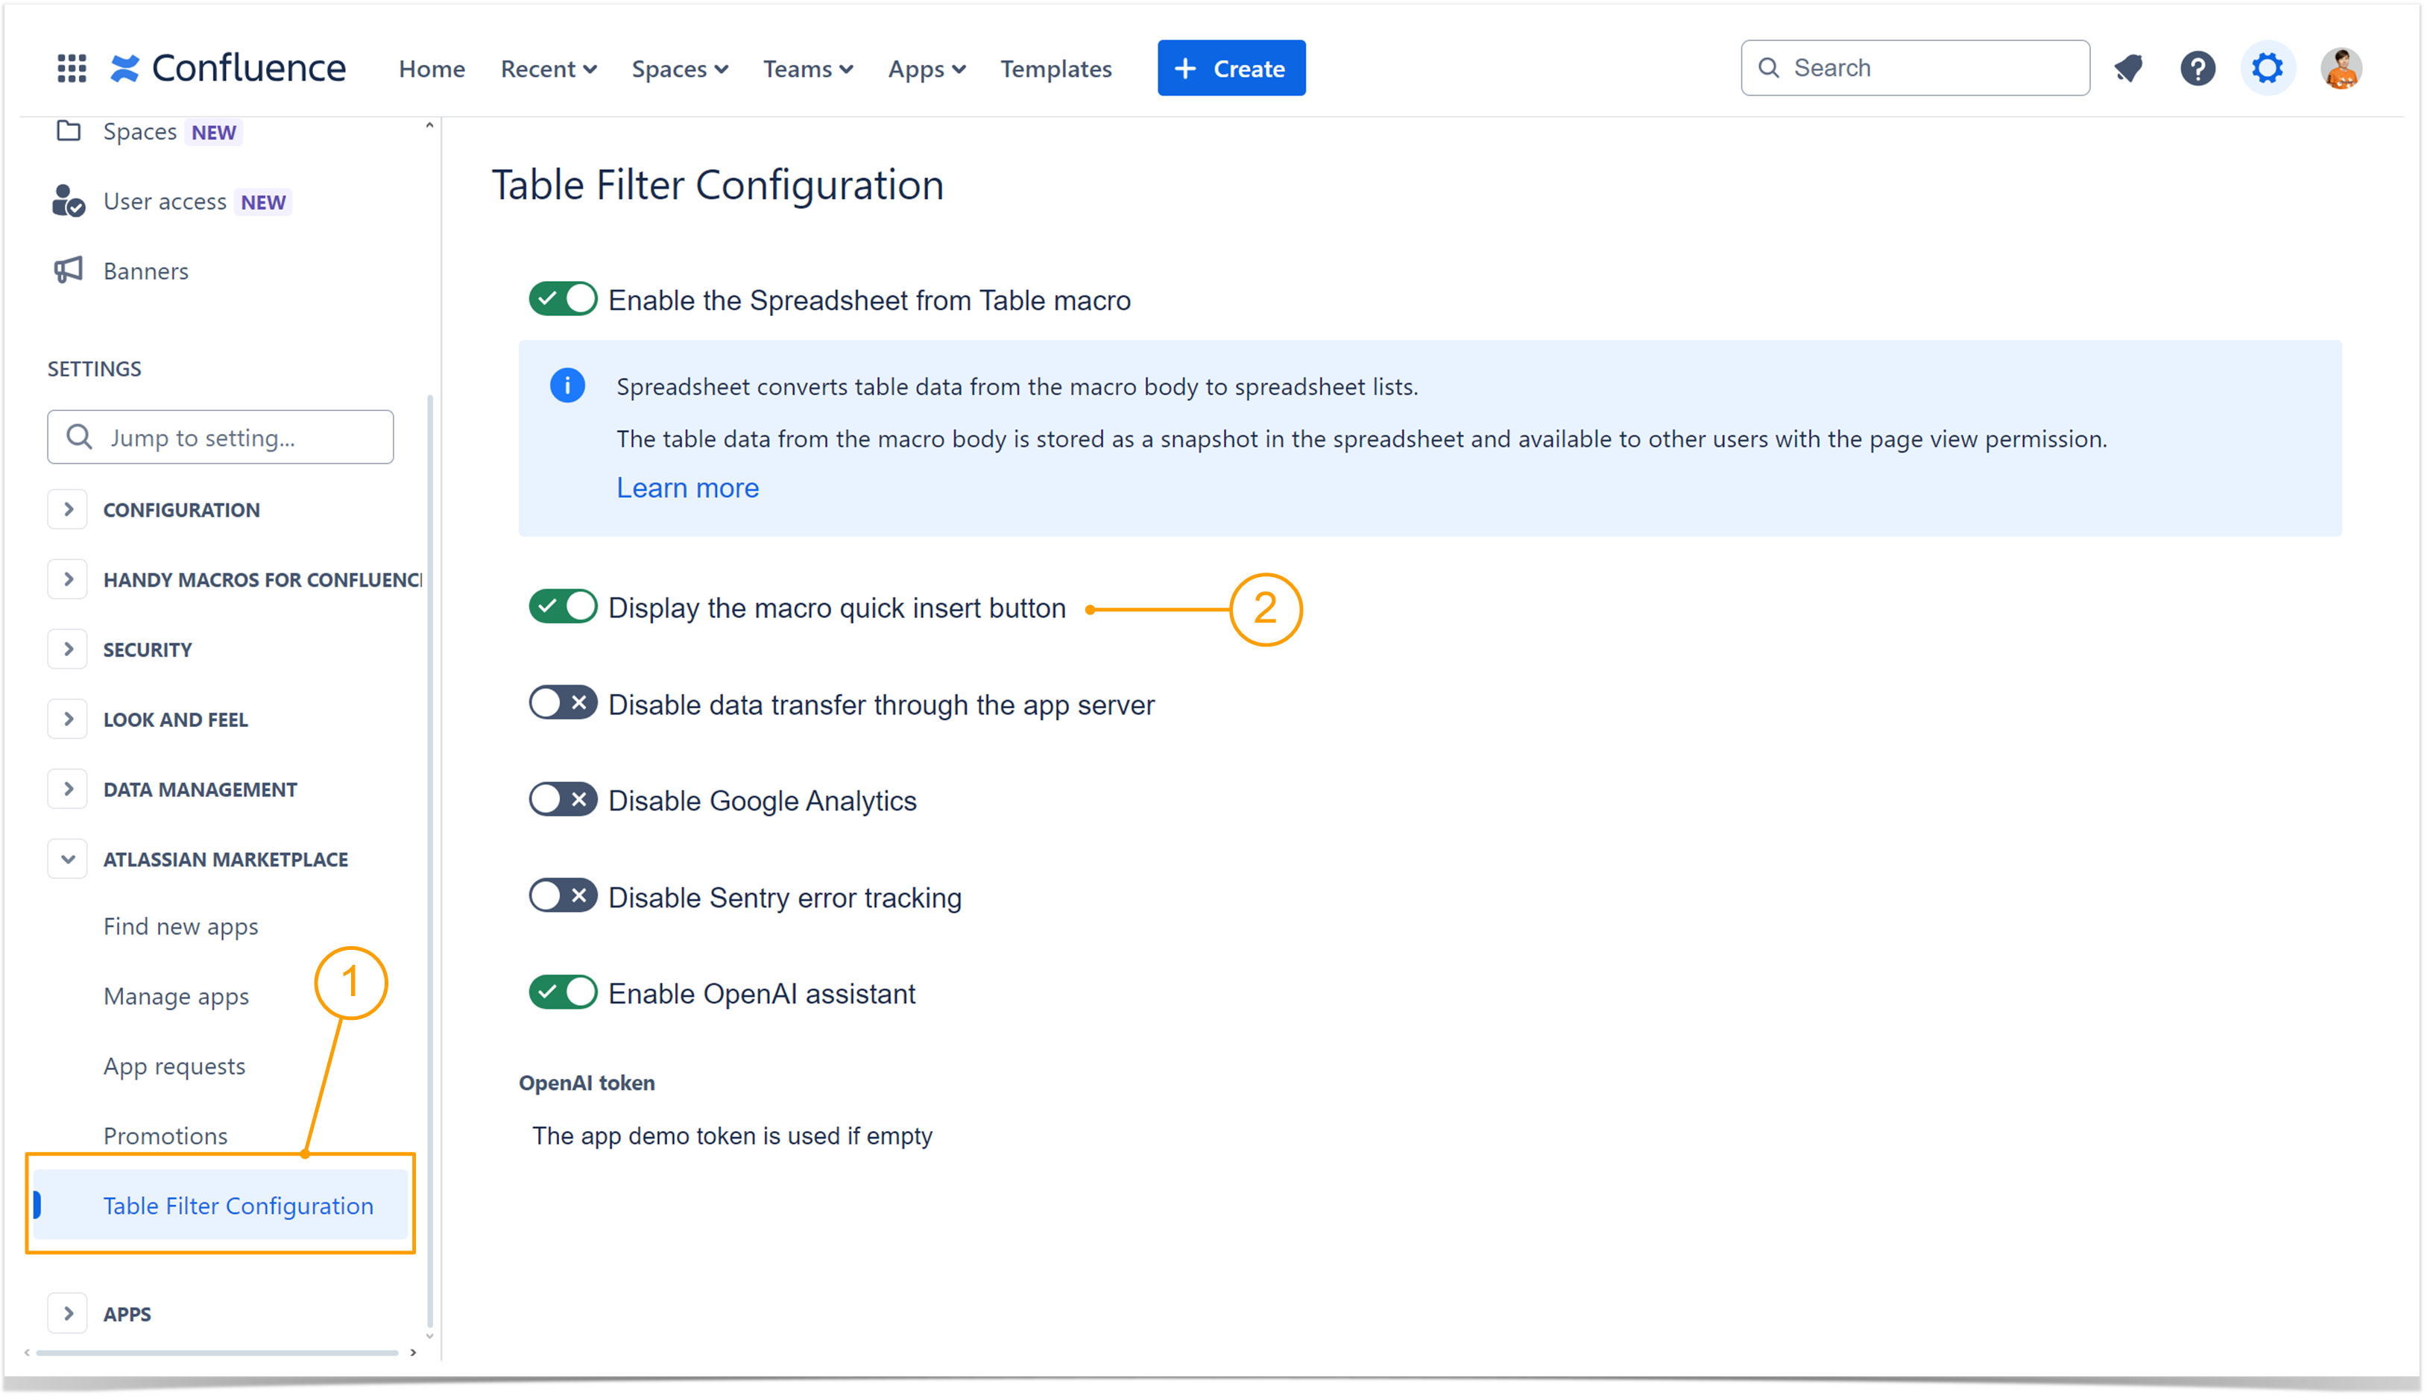Select Manage apps in sidebar
The height and width of the screenshot is (1398, 2430).
(x=176, y=997)
